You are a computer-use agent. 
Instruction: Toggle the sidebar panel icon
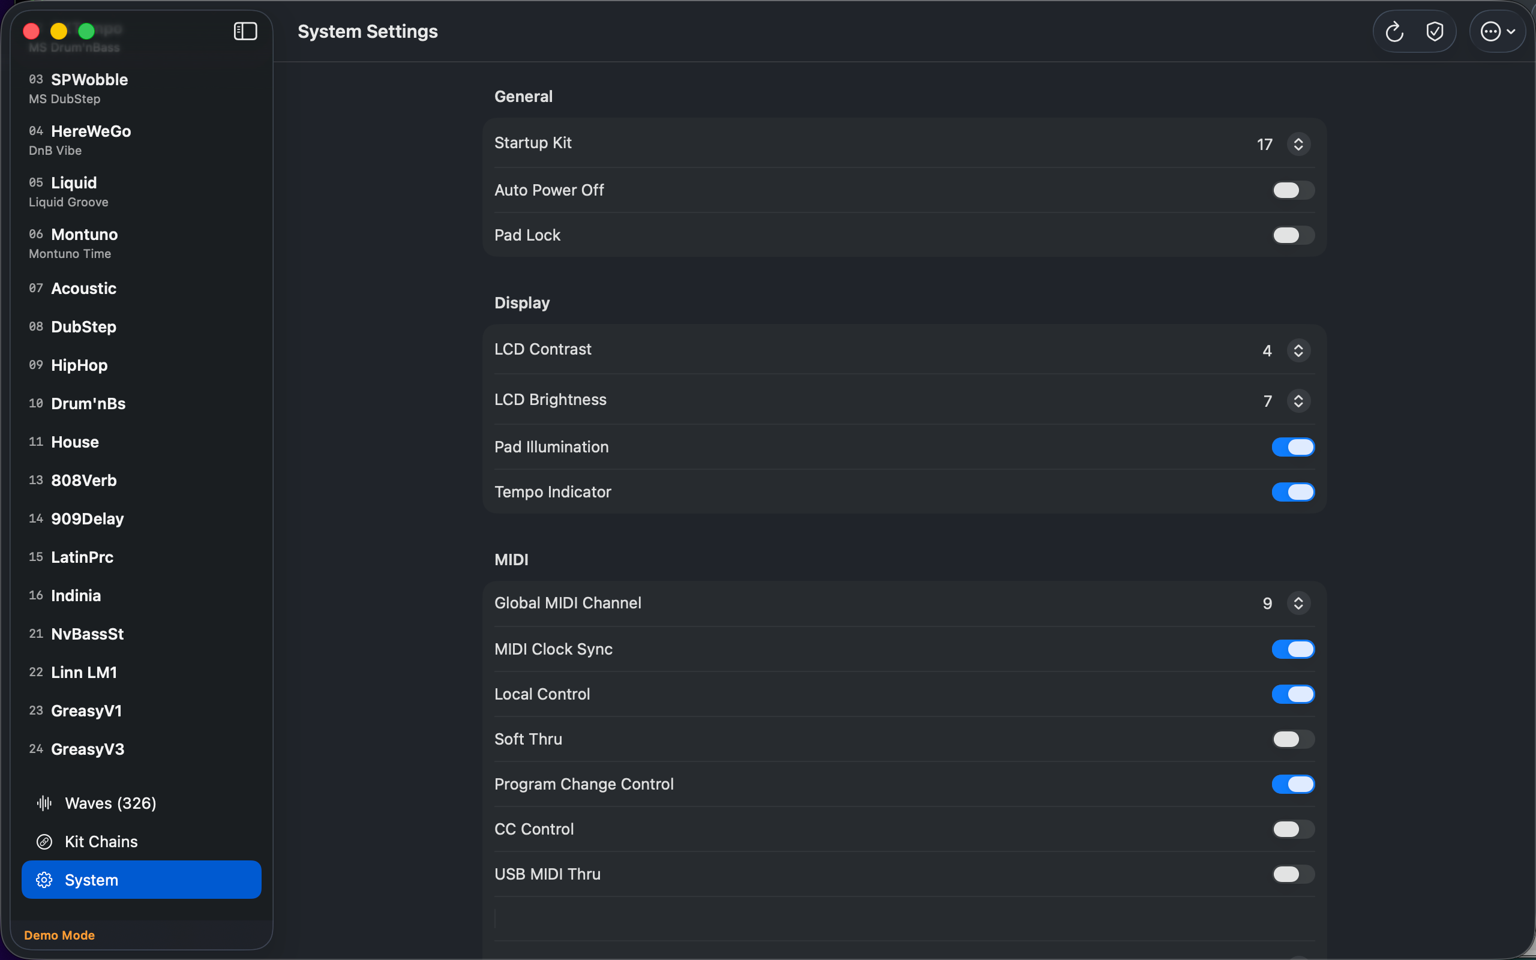click(245, 31)
